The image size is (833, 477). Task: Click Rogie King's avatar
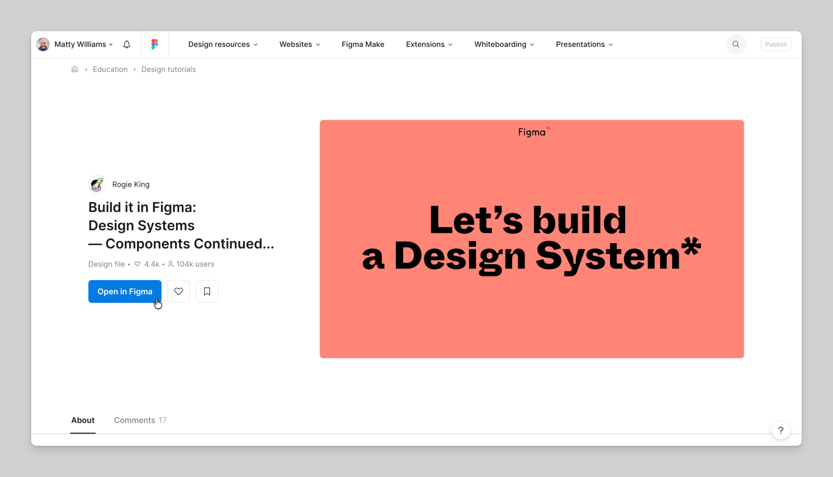click(97, 184)
